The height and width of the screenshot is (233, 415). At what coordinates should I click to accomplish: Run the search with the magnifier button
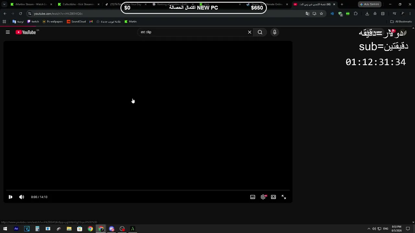(260, 32)
